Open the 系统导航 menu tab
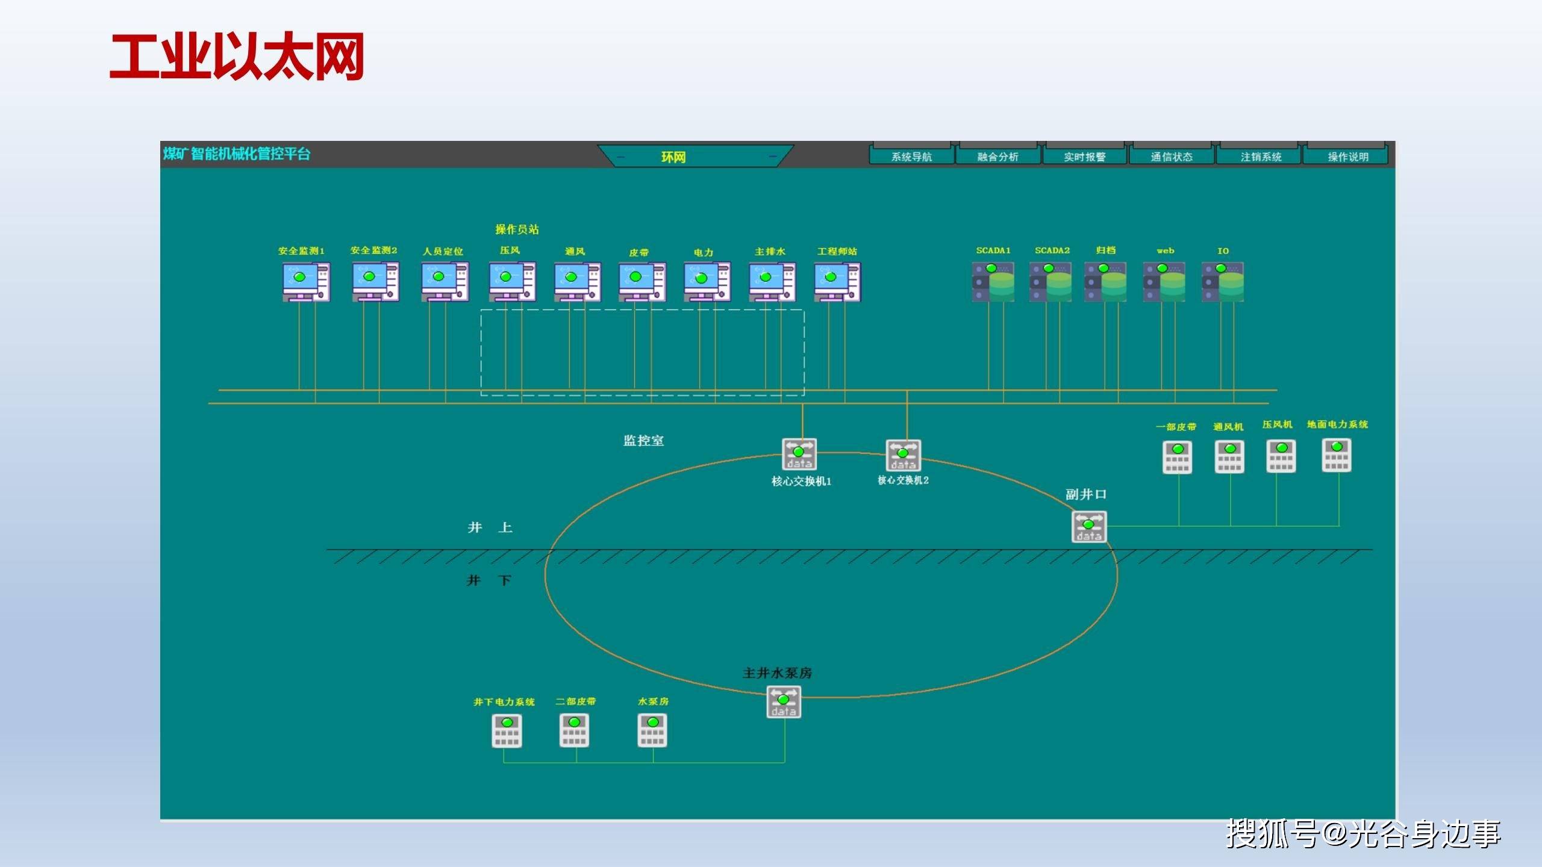Image resolution: width=1542 pixels, height=867 pixels. pyautogui.click(x=911, y=155)
